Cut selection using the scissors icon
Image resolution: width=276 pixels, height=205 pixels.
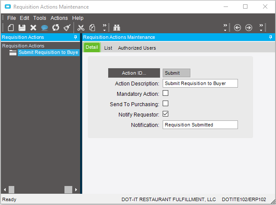coord(81,28)
